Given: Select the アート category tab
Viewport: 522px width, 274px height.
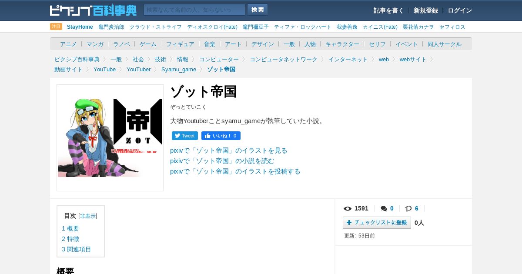Looking at the screenshot, I should pyautogui.click(x=233, y=44).
